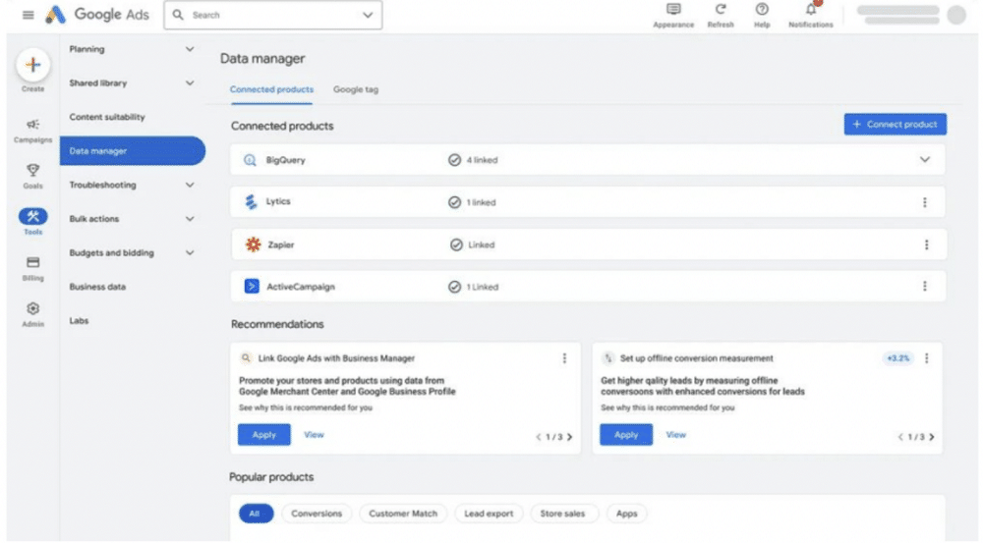View offline conversion measurement recommendation
This screenshot has width=983, height=543.
676,435
